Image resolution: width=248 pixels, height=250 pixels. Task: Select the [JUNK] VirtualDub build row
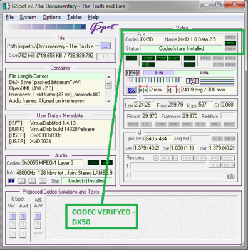pos(61,129)
